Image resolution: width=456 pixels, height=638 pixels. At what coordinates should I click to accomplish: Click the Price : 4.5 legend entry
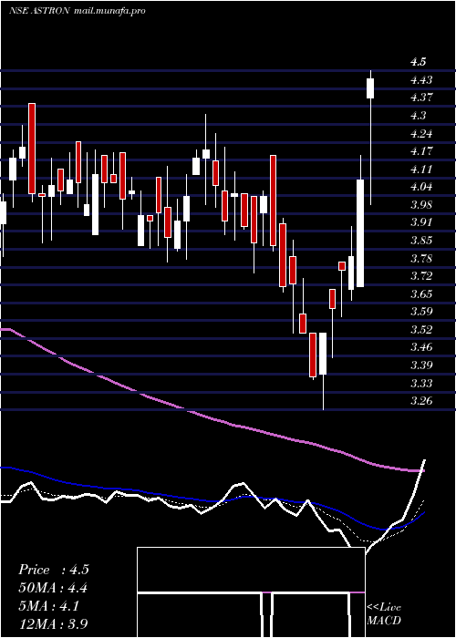tap(53, 570)
